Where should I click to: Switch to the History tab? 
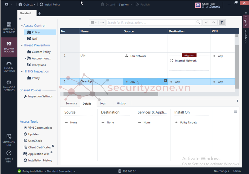click(121, 103)
